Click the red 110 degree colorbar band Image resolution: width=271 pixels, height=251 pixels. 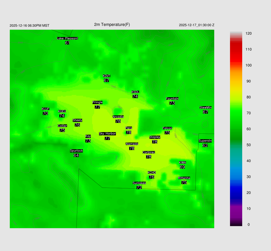(236, 50)
